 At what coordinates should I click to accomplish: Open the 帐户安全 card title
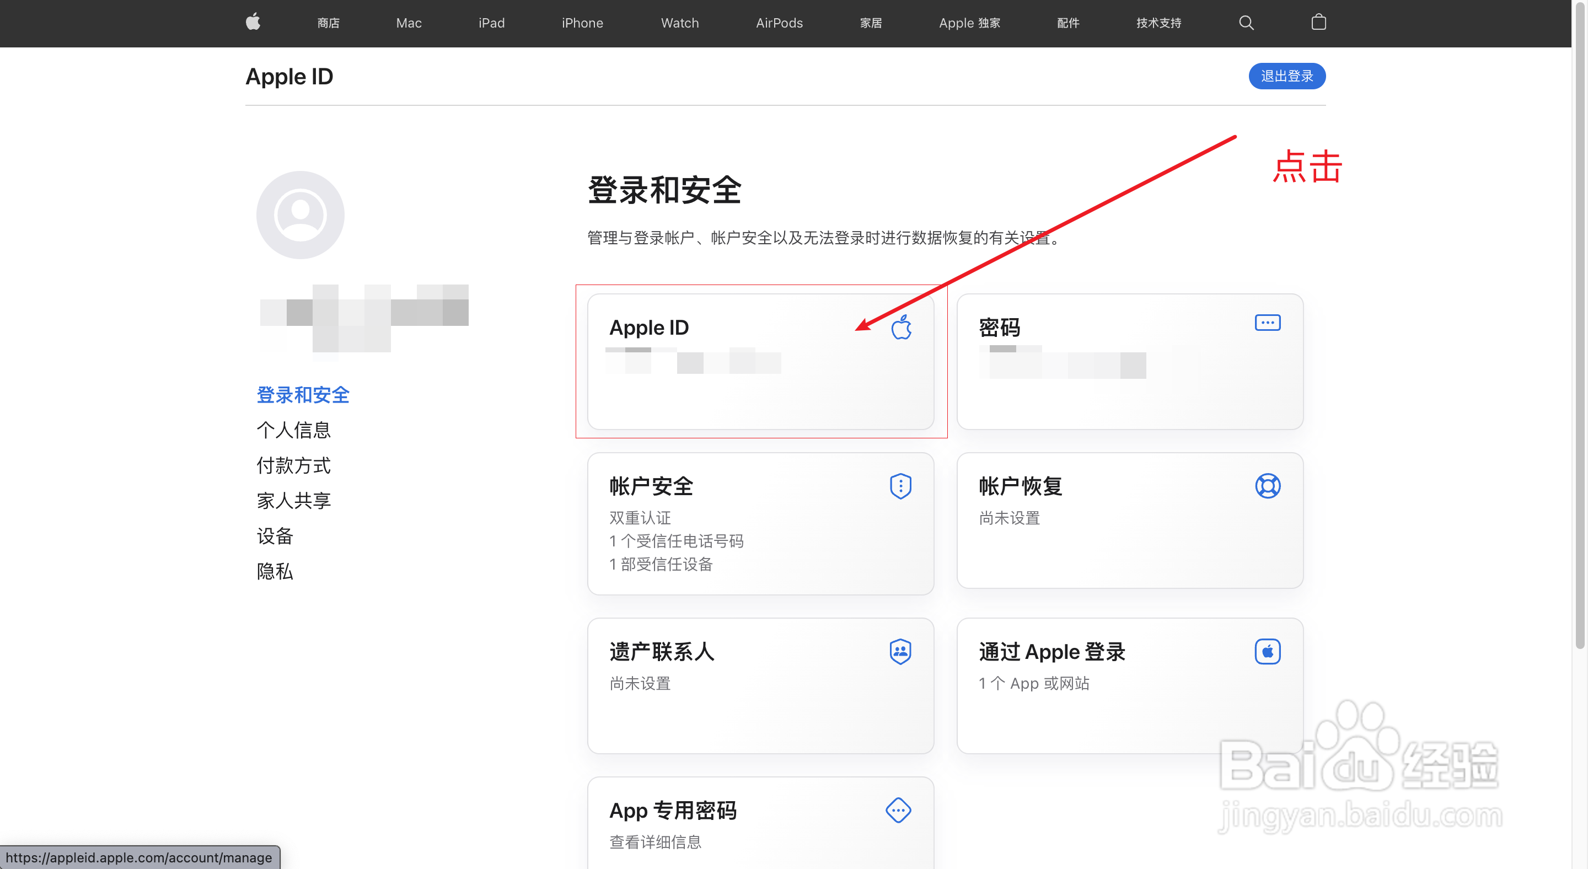(x=651, y=486)
